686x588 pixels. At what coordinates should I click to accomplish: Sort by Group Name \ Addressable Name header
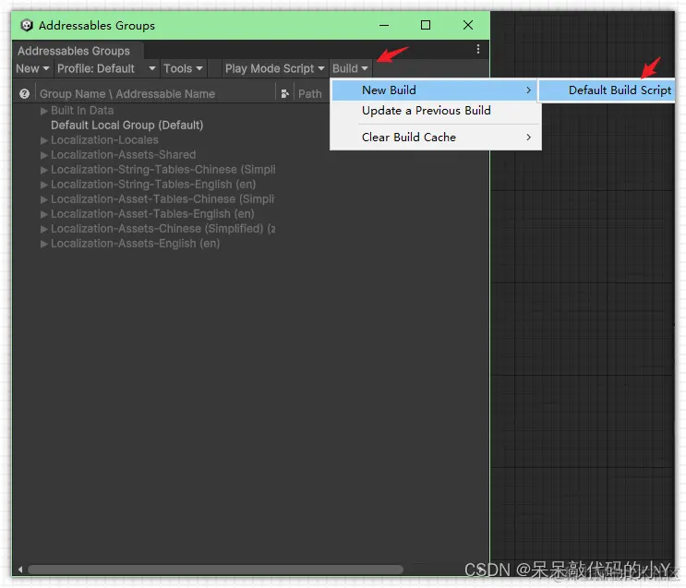(x=127, y=94)
